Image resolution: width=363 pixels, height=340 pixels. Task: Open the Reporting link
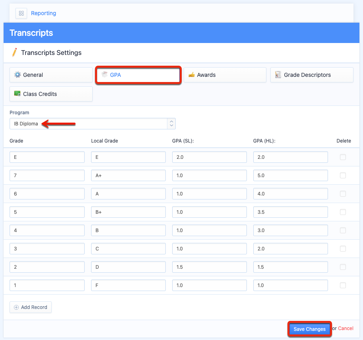43,13
